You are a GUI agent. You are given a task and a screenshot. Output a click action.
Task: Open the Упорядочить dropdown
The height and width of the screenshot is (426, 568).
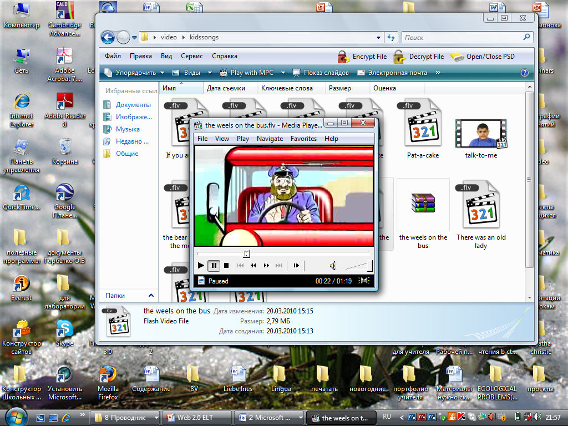click(134, 73)
